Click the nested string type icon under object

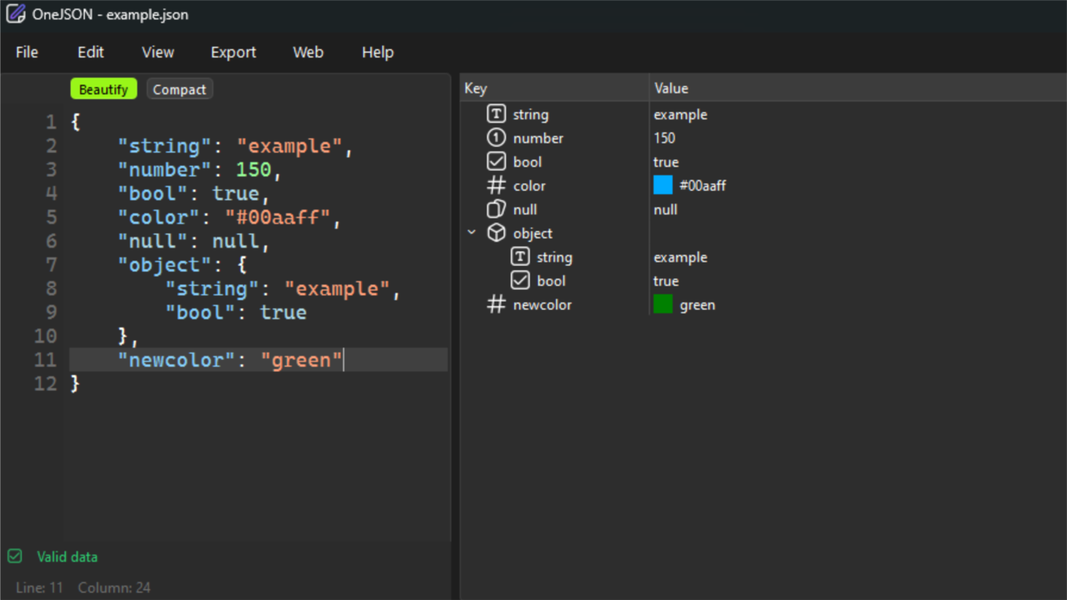(520, 257)
